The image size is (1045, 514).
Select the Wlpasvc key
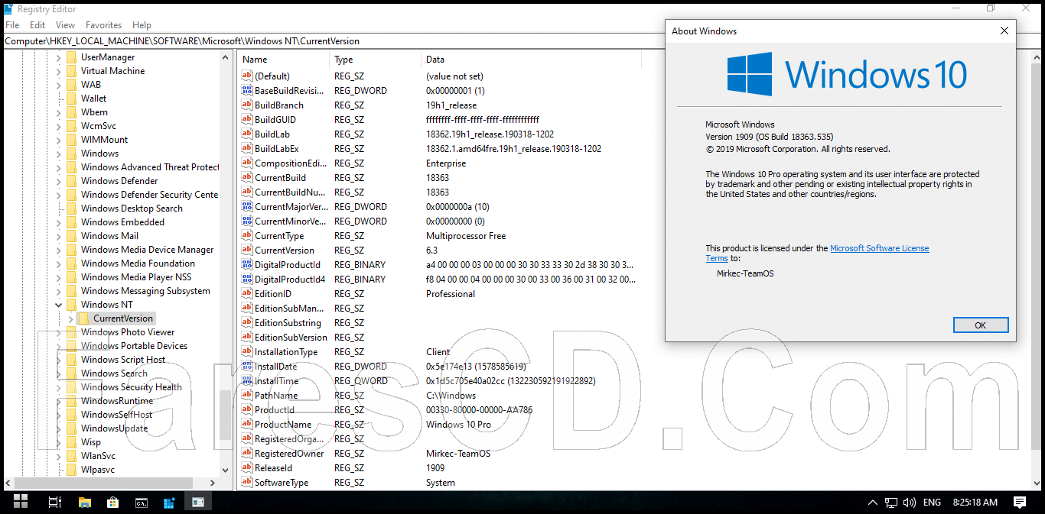point(98,470)
